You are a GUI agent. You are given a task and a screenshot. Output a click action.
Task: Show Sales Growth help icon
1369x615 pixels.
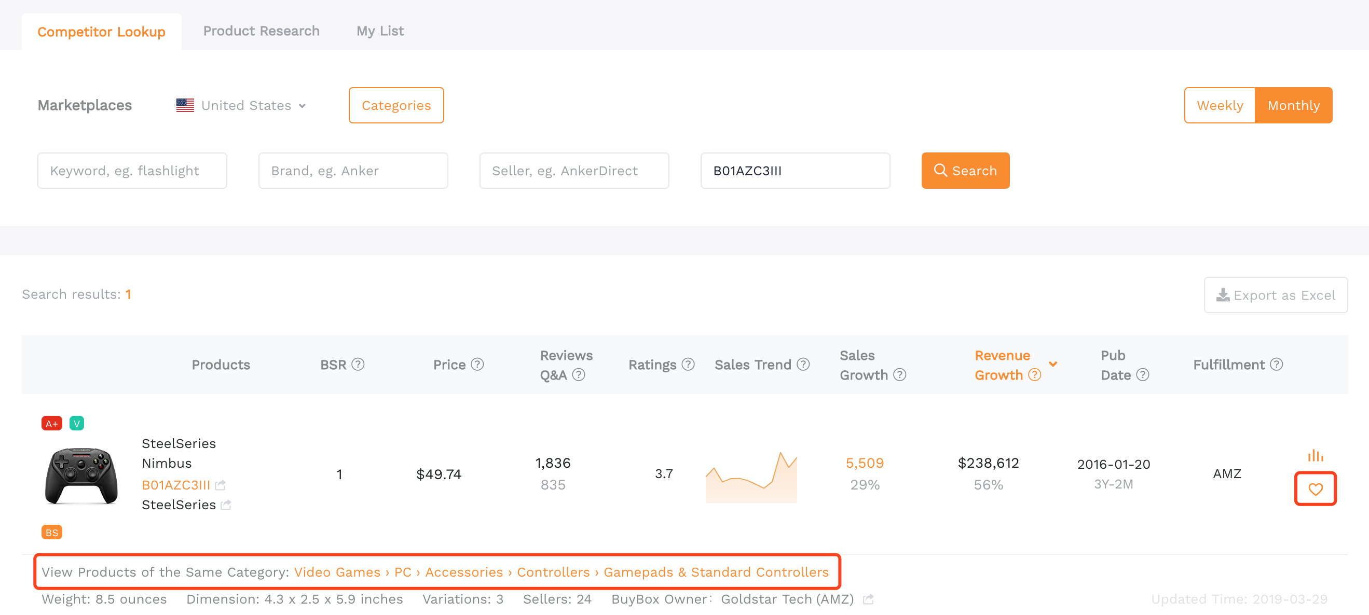pos(899,375)
